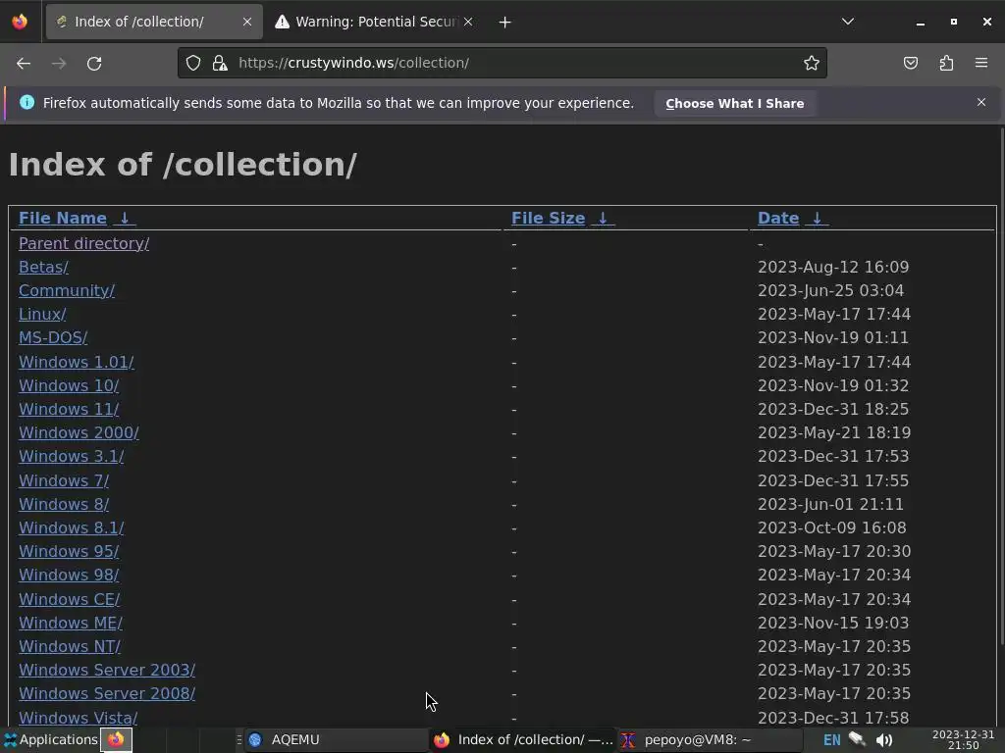Open the Windows CE/ folder
Image resolution: width=1005 pixels, height=753 pixels.
(x=70, y=599)
